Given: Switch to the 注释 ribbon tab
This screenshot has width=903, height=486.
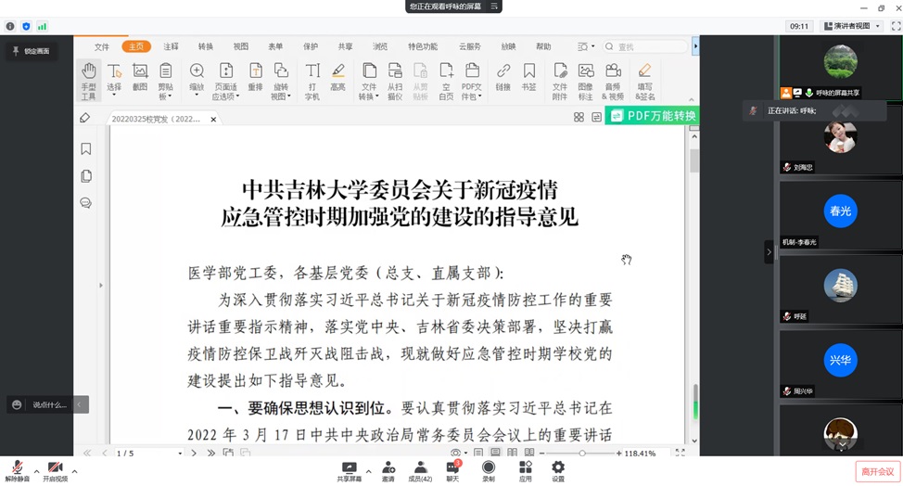Looking at the screenshot, I should pyautogui.click(x=171, y=46).
